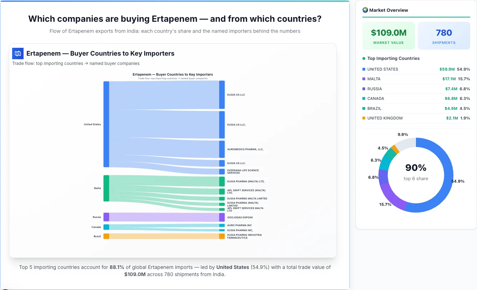The image size is (477, 290).
Task: Select the Malta node in the Sankey diagram
Action: [106, 188]
